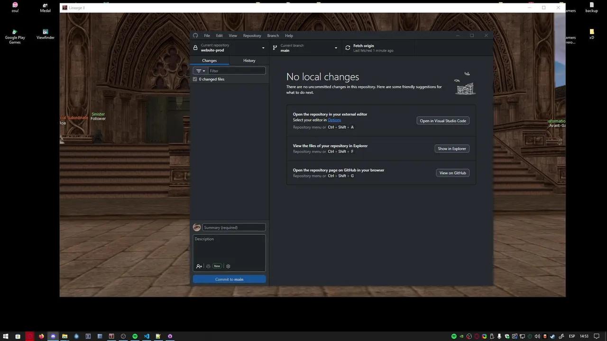Click the volume speaker tray icon
The height and width of the screenshot is (341, 607).
coord(537,336)
